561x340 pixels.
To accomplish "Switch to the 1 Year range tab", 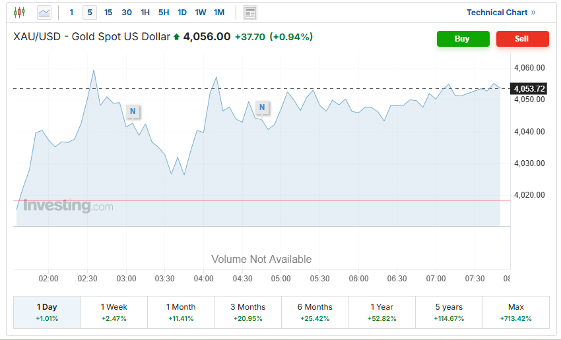I will pos(382,312).
